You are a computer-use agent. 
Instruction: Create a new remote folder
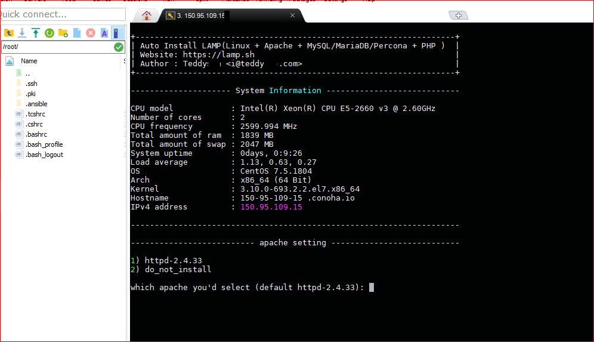(63, 33)
